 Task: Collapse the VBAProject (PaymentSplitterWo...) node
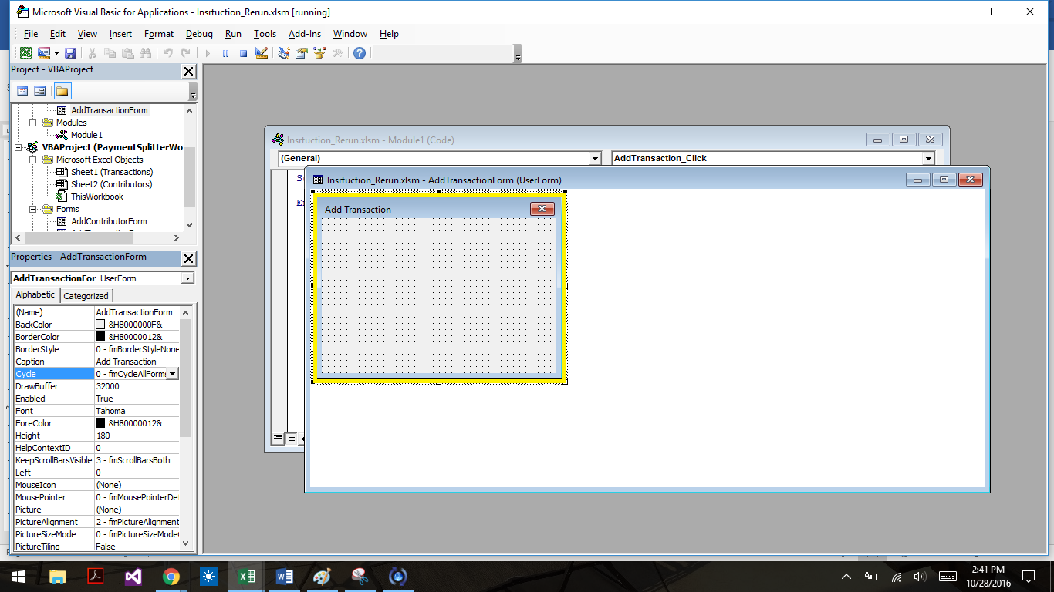(x=18, y=147)
